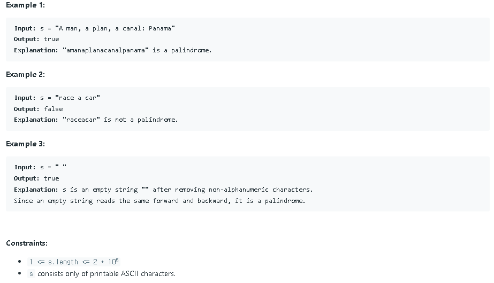
Task: Click the "Constraints:" heading
Action: pos(27,243)
